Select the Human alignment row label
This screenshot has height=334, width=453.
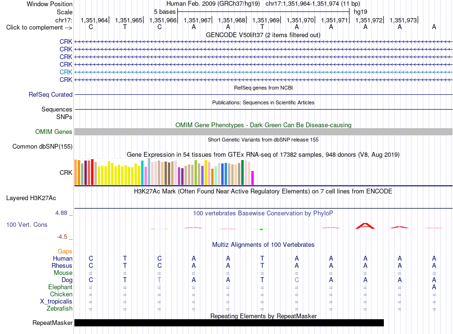pyautogui.click(x=62, y=258)
